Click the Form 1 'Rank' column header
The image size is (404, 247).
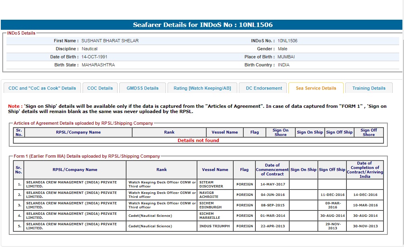pos(162,170)
